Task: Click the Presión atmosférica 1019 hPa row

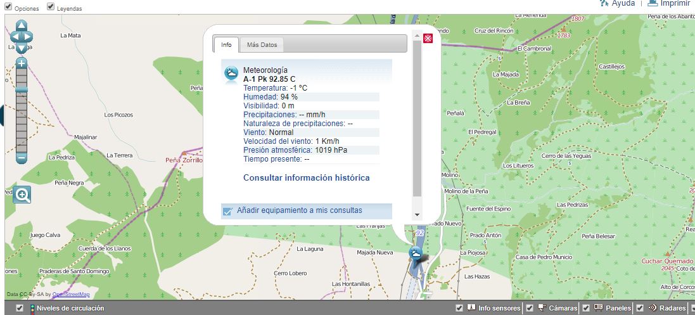Action: tap(311, 150)
